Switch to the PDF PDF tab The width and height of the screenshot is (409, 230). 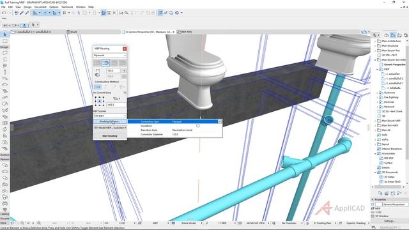pyautogui.click(x=185, y=32)
